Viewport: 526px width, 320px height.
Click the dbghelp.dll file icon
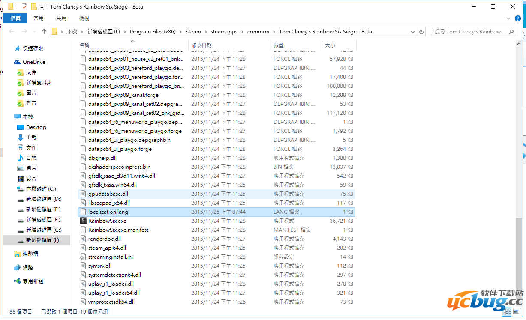83,158
